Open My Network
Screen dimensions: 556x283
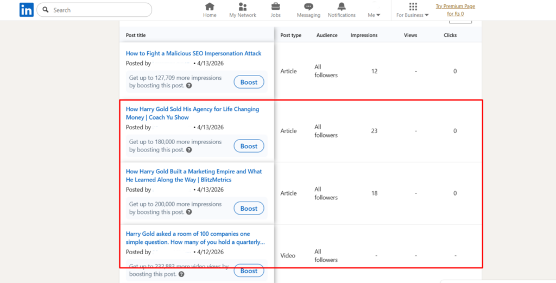(243, 10)
